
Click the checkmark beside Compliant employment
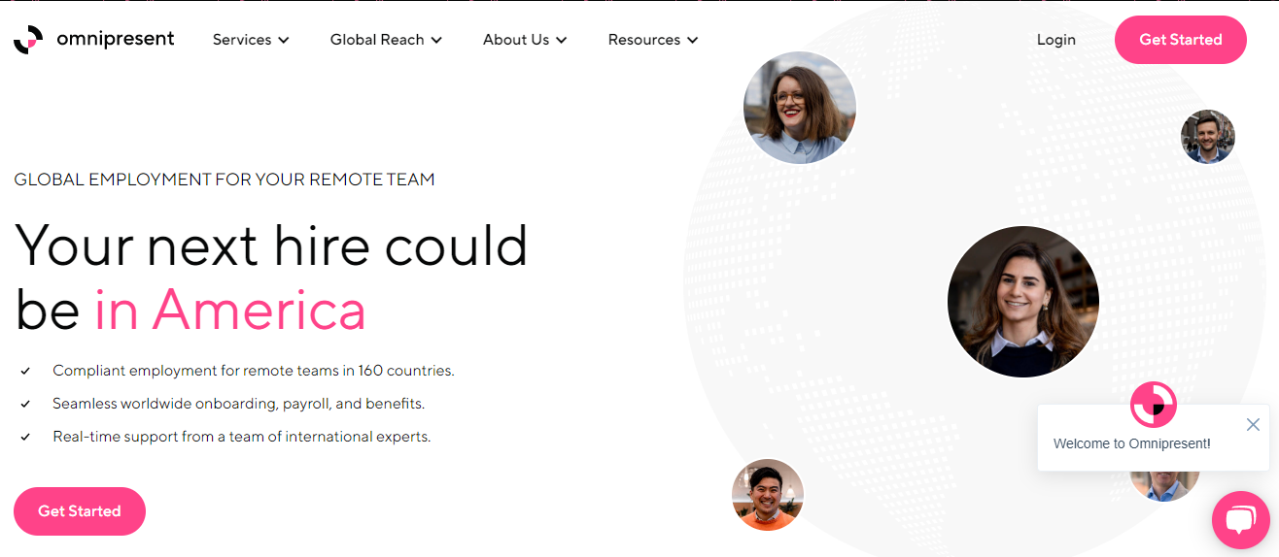tap(25, 371)
